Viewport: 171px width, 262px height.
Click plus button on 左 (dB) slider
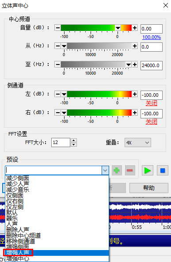[135, 94]
